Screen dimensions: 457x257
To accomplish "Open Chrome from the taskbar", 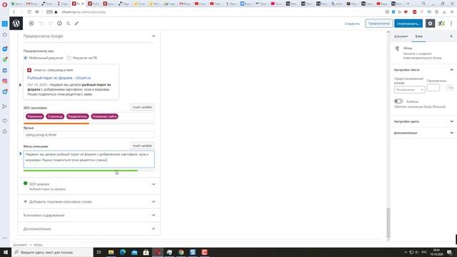I will point(181,252).
